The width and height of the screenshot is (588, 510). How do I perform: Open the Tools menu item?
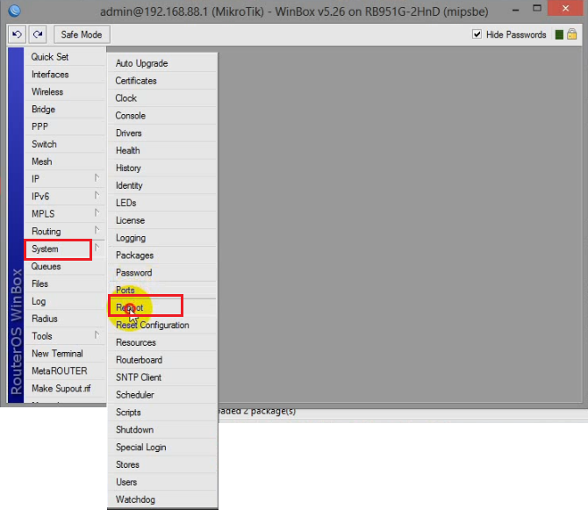coord(64,336)
